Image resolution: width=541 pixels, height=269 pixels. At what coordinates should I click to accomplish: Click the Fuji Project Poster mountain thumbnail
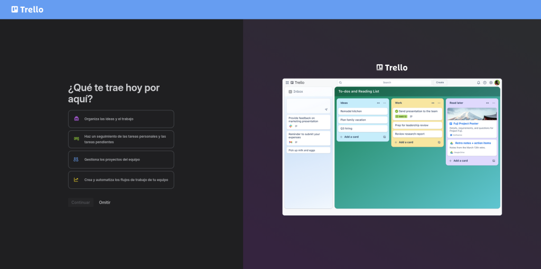pyautogui.click(x=472, y=114)
